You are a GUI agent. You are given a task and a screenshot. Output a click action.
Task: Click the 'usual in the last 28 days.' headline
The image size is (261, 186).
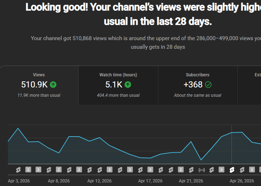(158, 22)
